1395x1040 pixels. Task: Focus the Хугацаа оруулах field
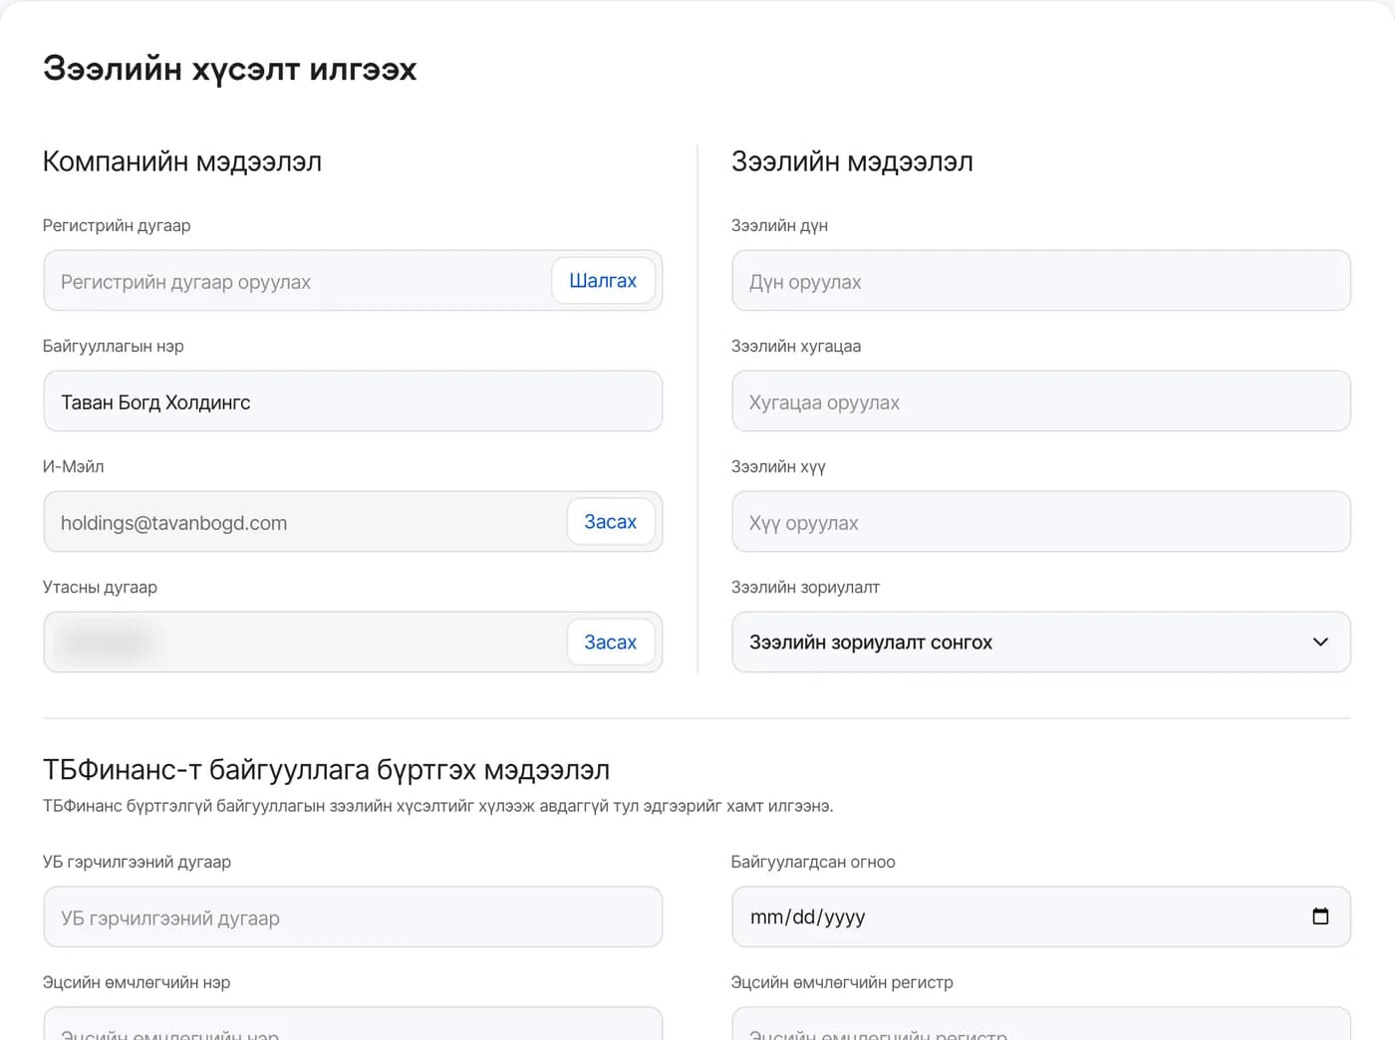click(1041, 401)
